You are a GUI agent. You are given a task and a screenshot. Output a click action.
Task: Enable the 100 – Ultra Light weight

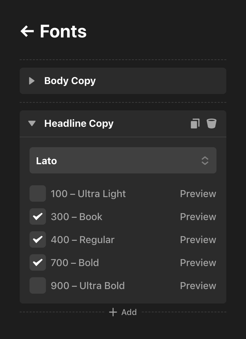click(37, 193)
